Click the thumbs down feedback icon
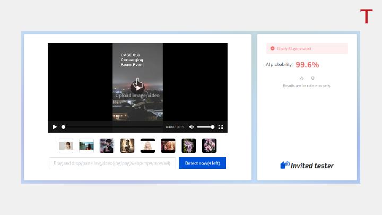Image resolution: width=382 pixels, height=215 pixels. click(x=312, y=78)
